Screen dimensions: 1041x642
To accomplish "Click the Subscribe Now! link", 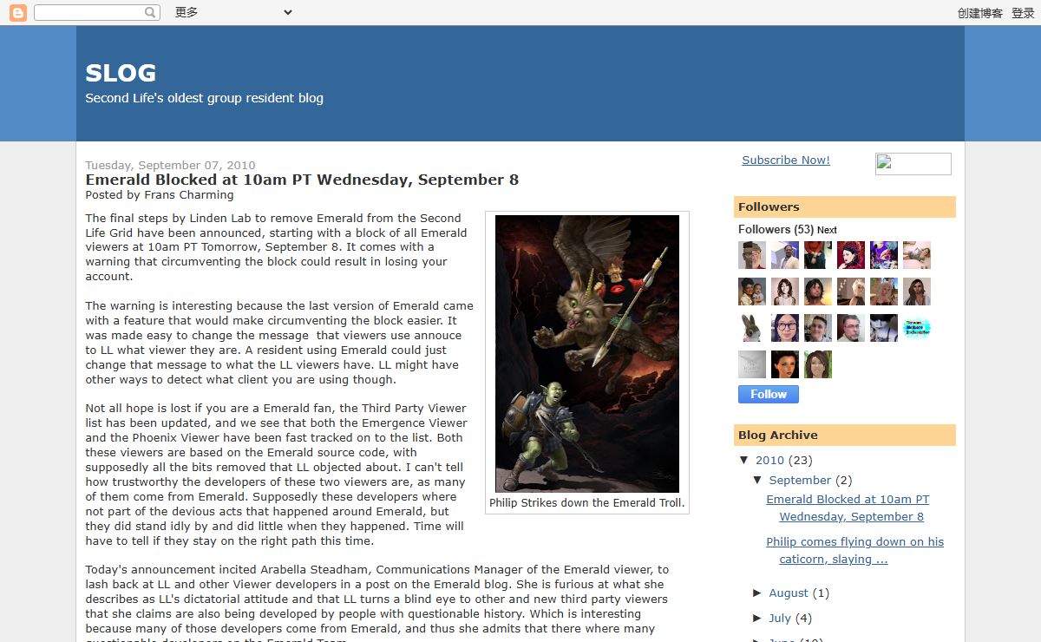I will point(786,160).
